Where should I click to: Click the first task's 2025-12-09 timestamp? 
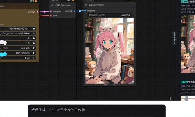pyautogui.click(x=188, y=6)
